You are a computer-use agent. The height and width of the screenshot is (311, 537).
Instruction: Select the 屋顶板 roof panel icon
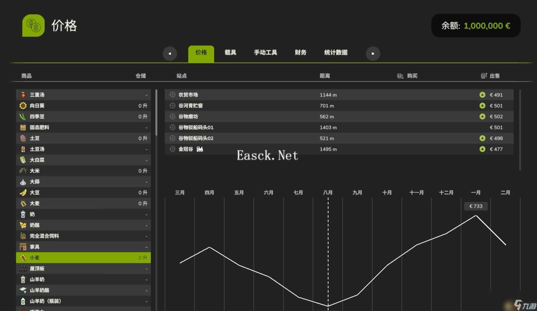coord(23,268)
